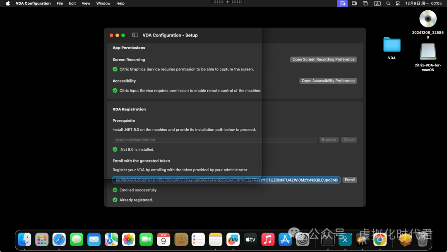Click the Stage Manager windows icon in menu bar
This screenshot has height=252, width=447.
(365, 3)
